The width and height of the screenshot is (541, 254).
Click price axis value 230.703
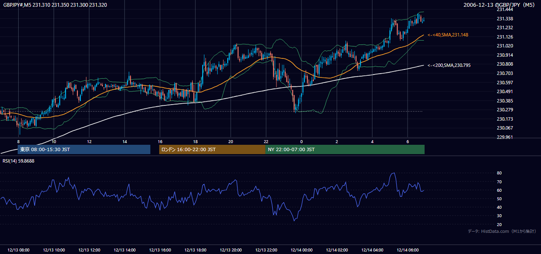(505, 73)
